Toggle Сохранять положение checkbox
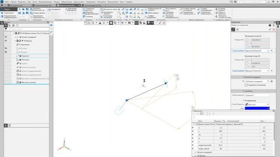The height and width of the screenshot is (157, 280). (246, 85)
